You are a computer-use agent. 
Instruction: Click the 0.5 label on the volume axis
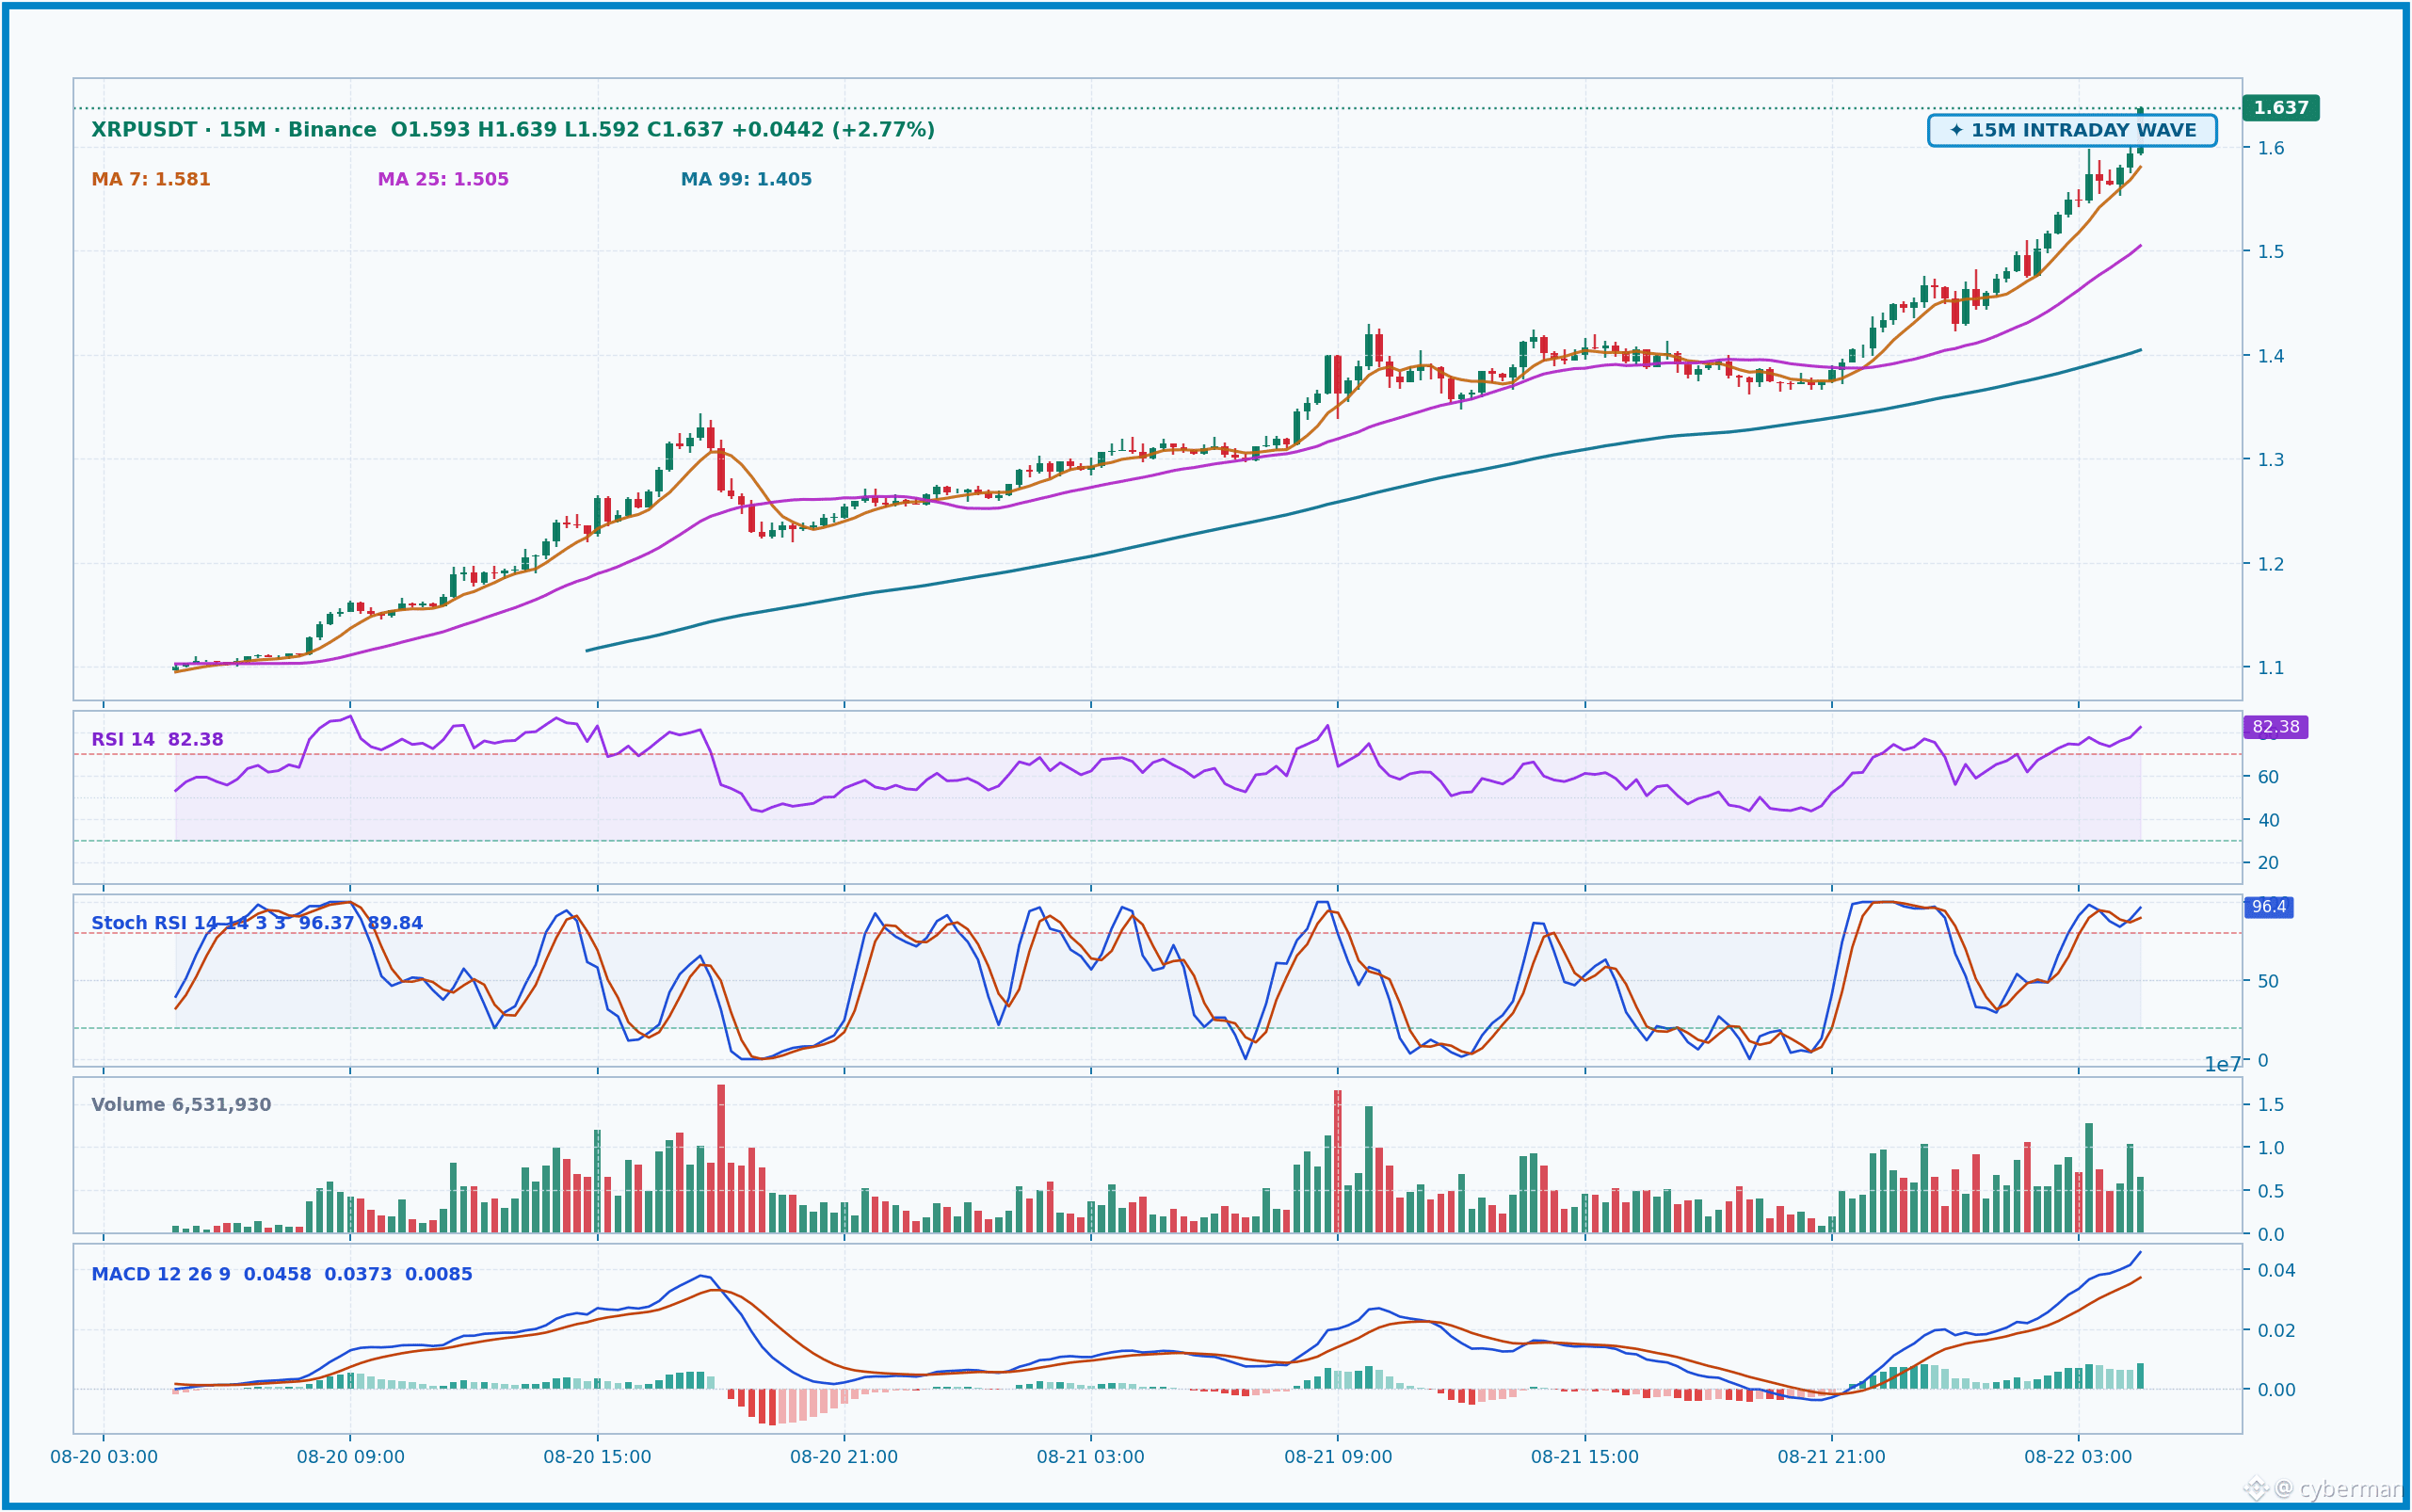click(2270, 1191)
